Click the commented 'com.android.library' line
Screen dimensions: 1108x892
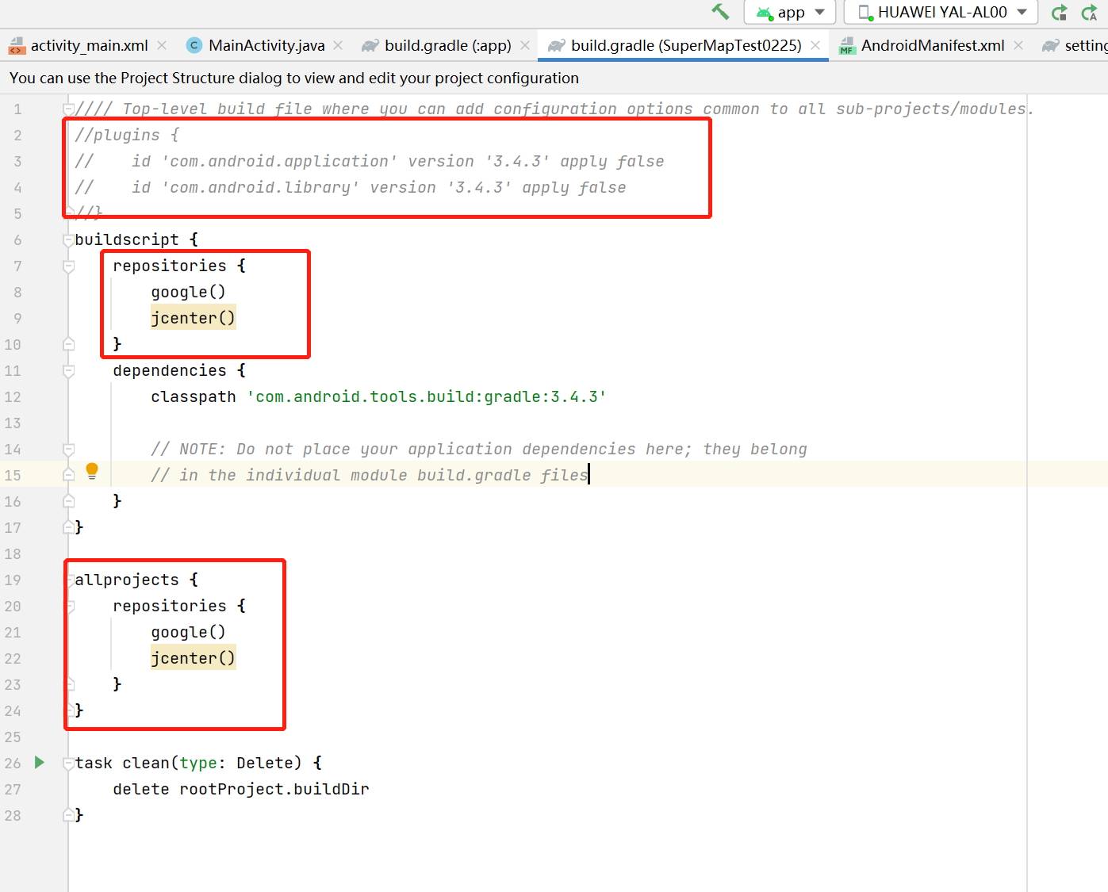[x=351, y=187]
